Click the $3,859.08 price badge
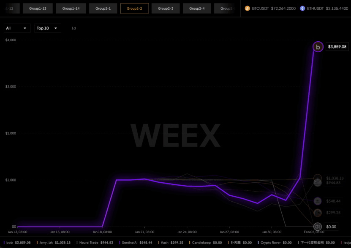Viewport: 351px width, 248px height. [x=337, y=47]
